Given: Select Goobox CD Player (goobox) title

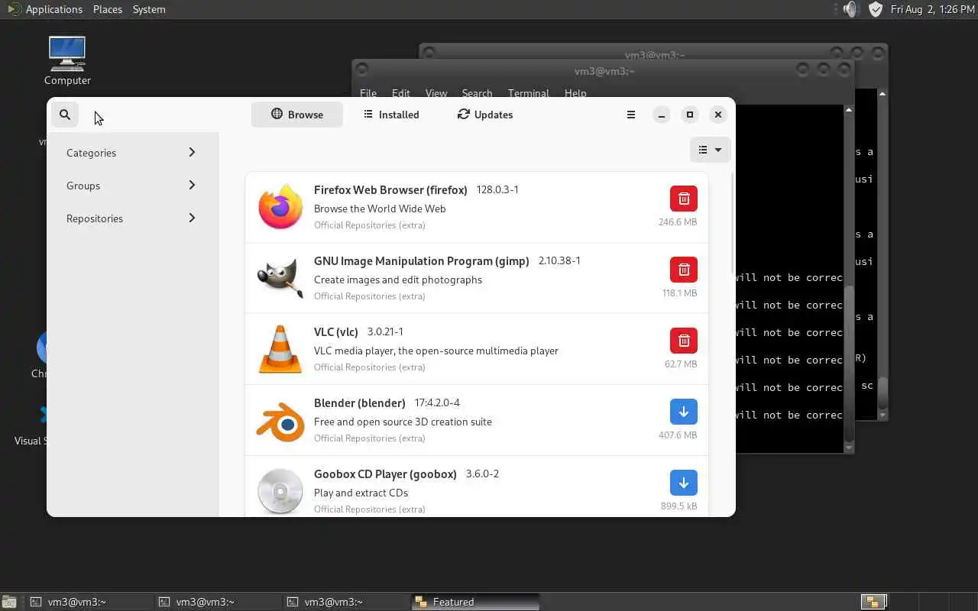Looking at the screenshot, I should 385,474.
